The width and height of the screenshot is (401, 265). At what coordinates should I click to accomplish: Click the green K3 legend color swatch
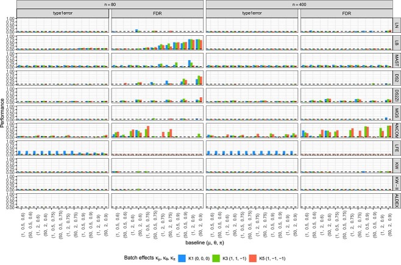point(216,258)
